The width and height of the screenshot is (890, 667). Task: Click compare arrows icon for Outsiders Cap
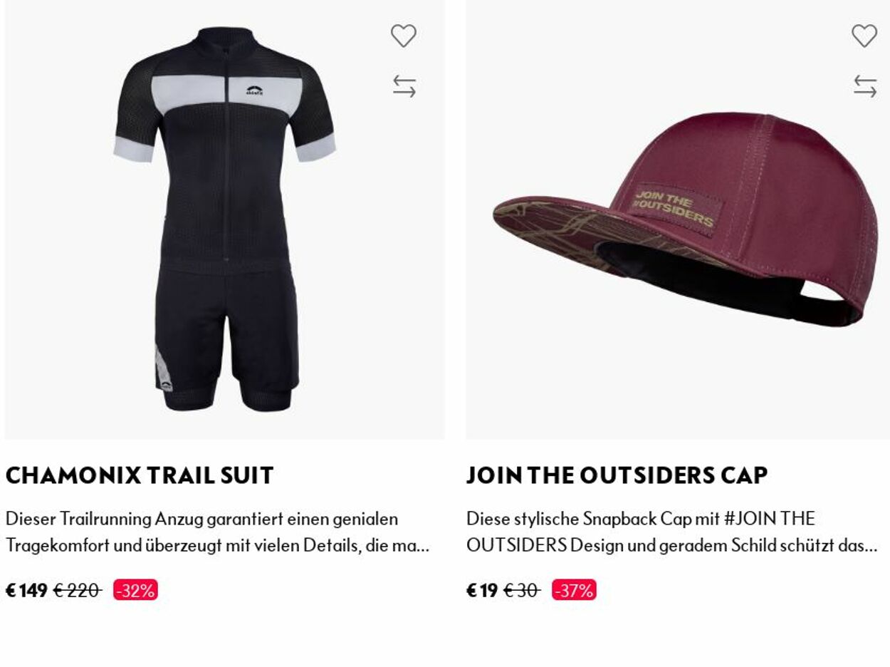pyautogui.click(x=865, y=87)
